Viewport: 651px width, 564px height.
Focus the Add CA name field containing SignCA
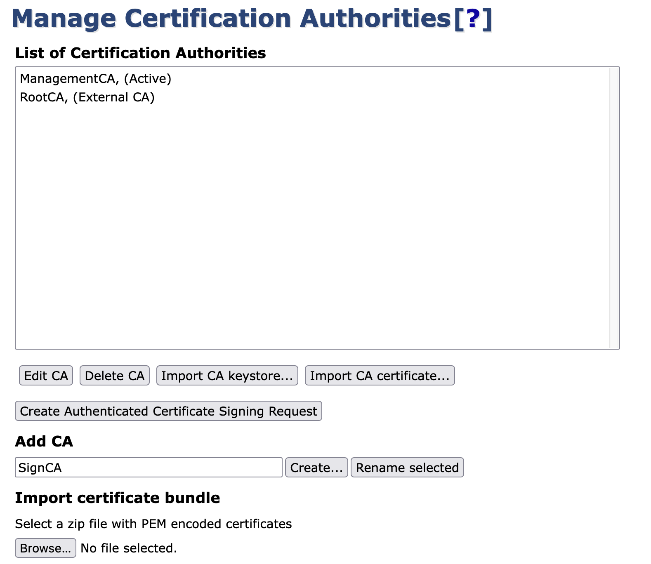[x=149, y=468]
